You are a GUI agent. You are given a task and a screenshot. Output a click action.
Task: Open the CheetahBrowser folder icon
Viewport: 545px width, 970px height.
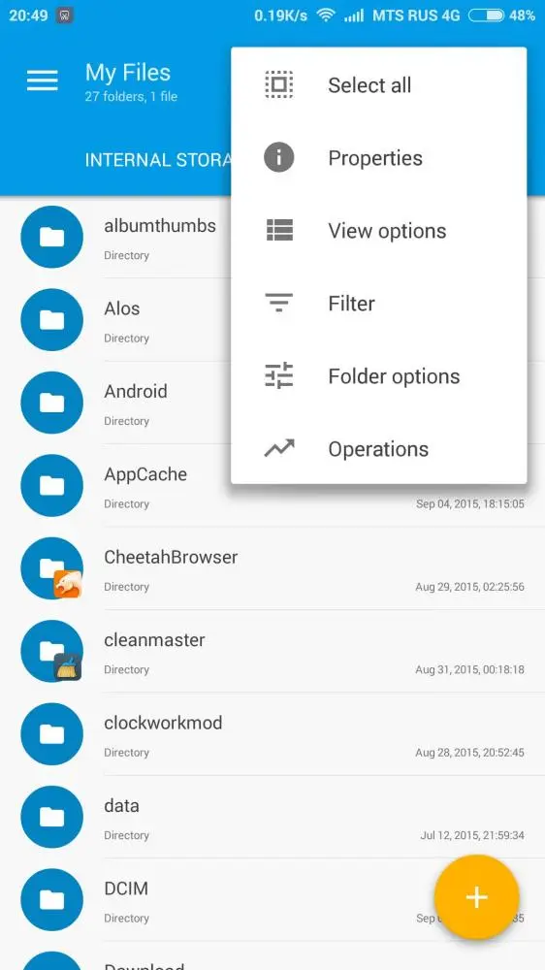pos(52,567)
